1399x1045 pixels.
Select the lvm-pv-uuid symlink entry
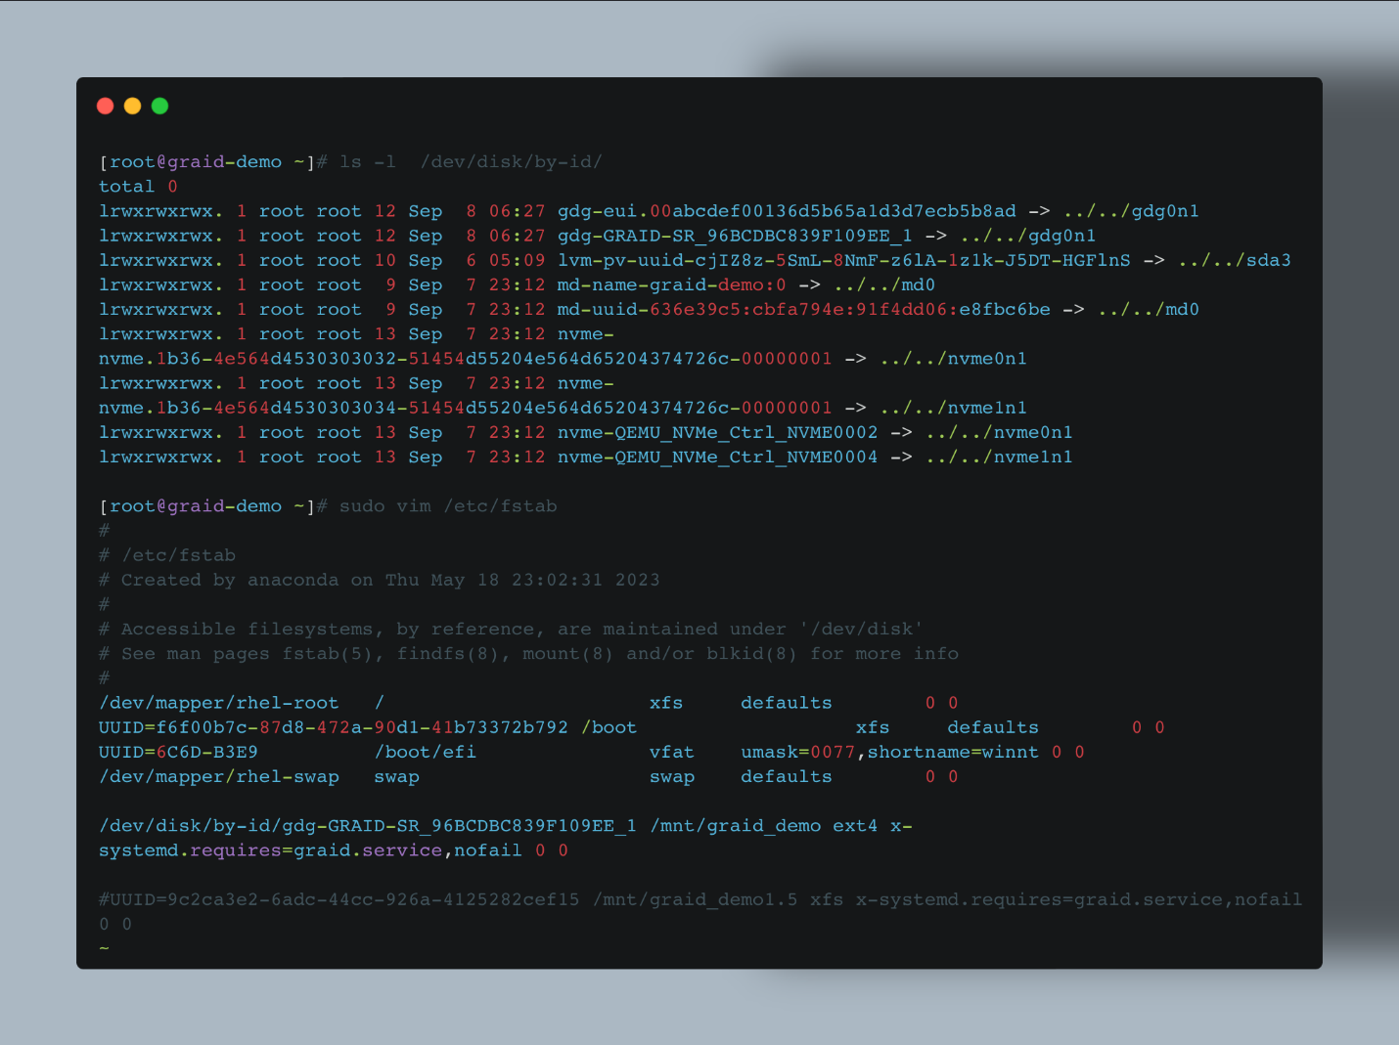click(842, 261)
